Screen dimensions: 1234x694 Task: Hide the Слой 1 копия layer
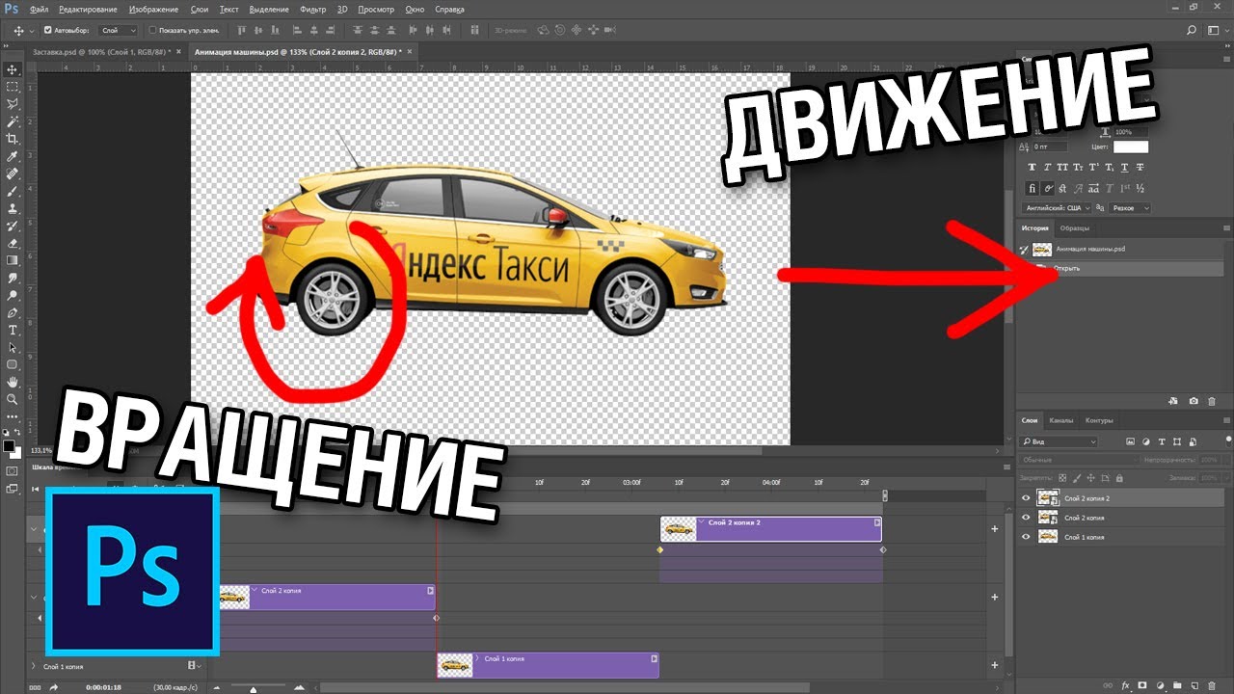click(1026, 537)
